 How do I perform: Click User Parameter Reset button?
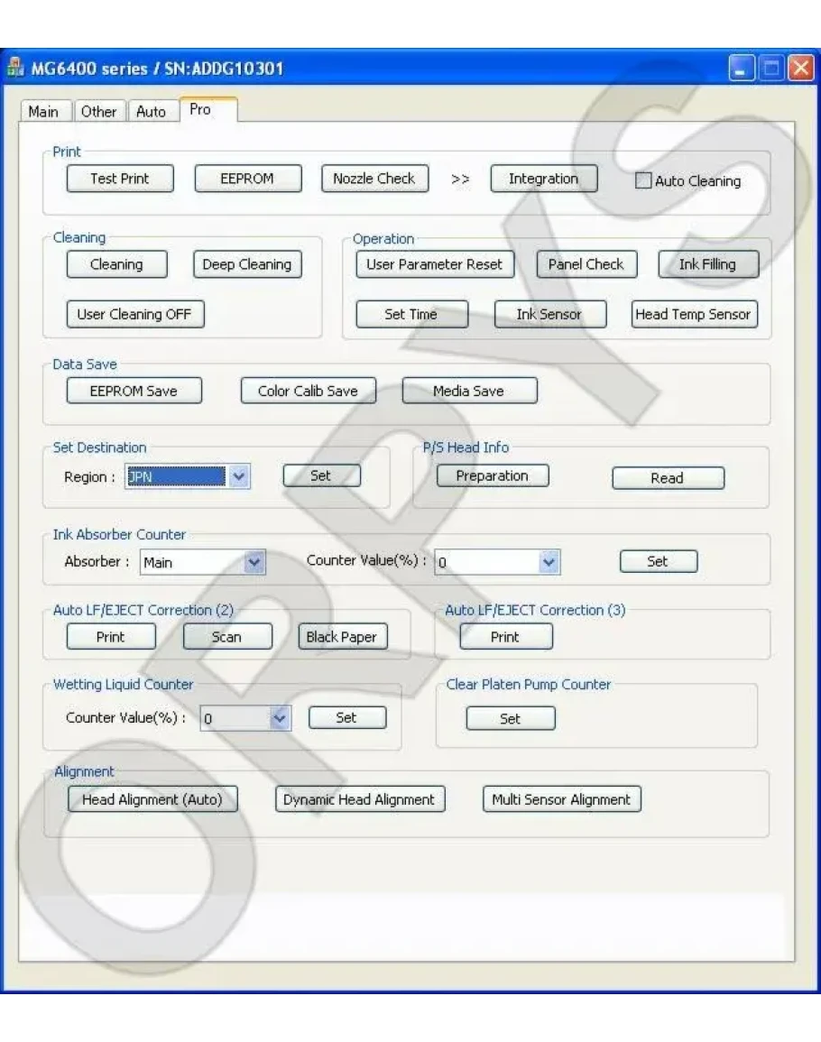pos(434,264)
